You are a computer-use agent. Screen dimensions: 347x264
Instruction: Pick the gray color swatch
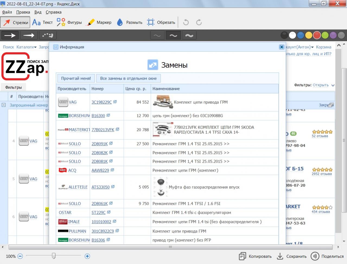coord(341,35)
